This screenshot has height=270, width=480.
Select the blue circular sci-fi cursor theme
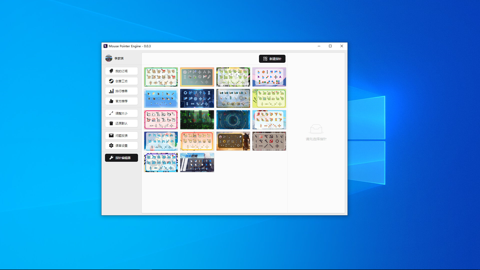tap(233, 120)
